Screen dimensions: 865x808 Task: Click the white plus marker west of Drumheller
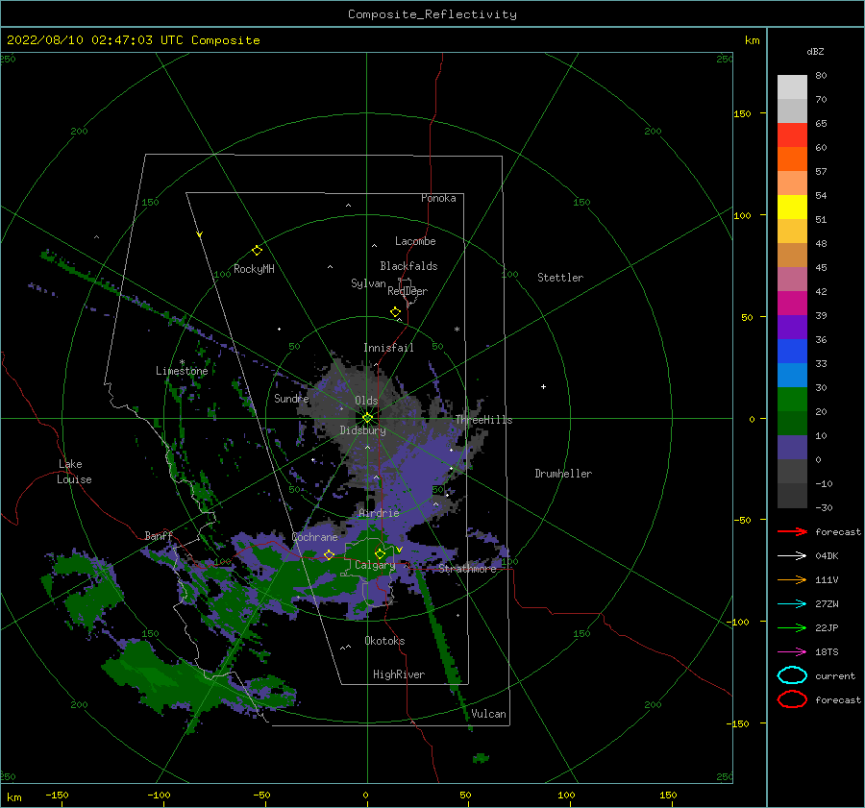543,386
